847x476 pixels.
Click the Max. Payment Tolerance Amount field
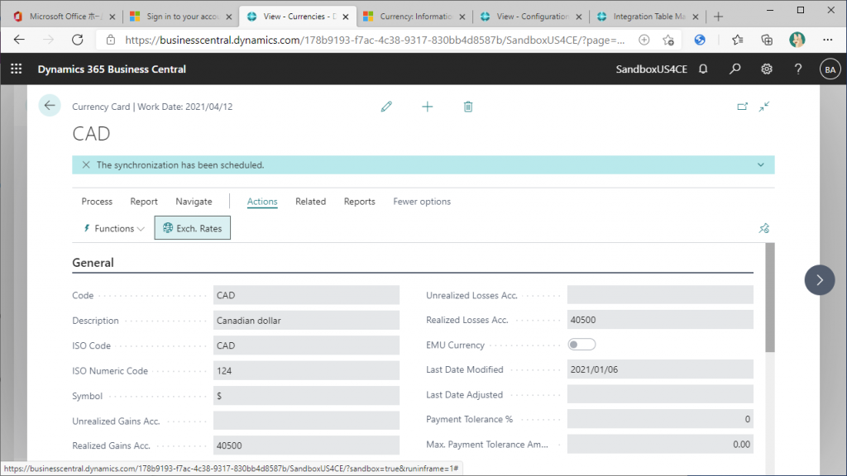[660, 444]
